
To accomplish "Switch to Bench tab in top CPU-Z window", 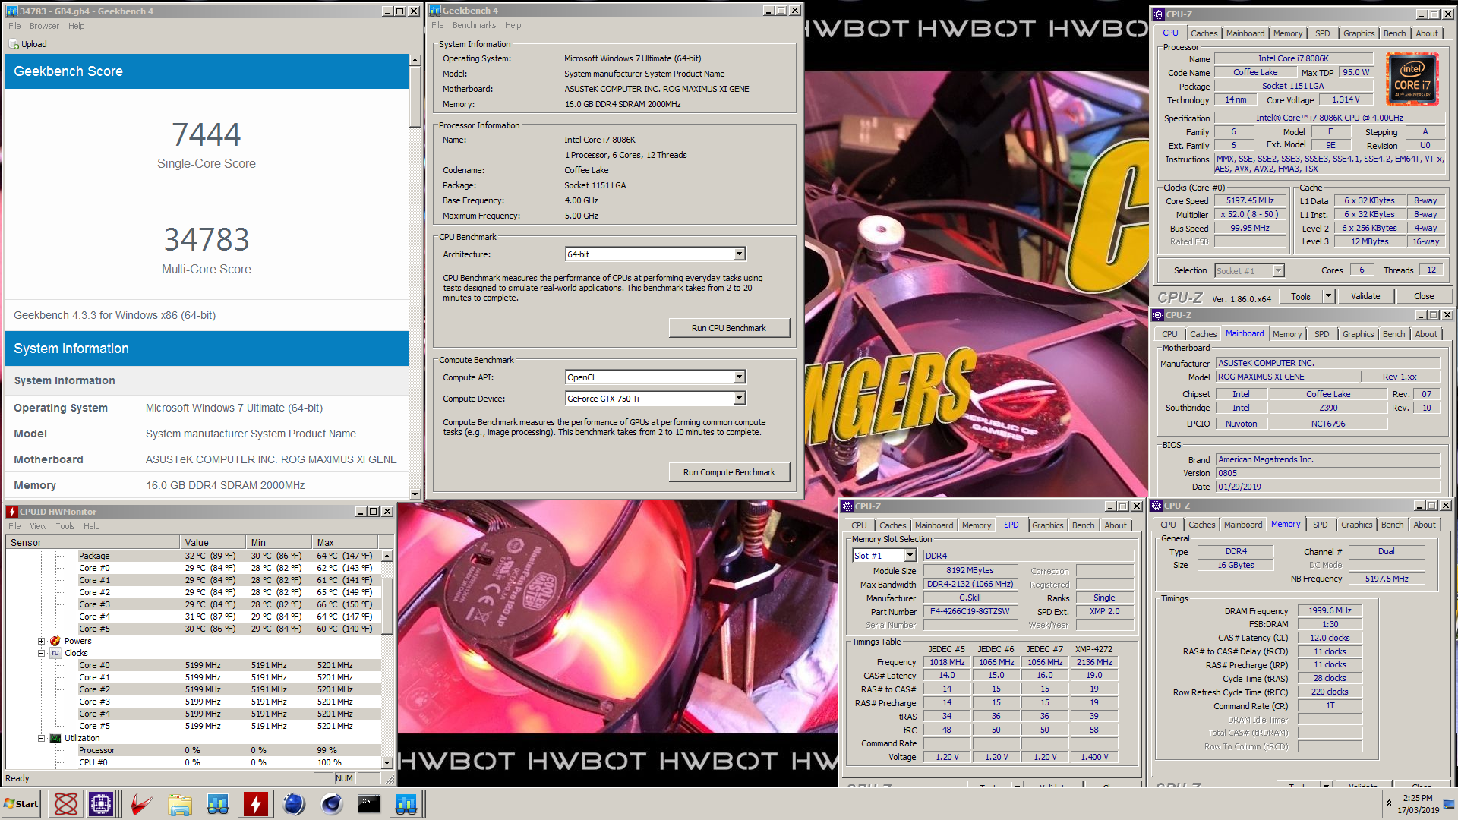I will coord(1394,33).
